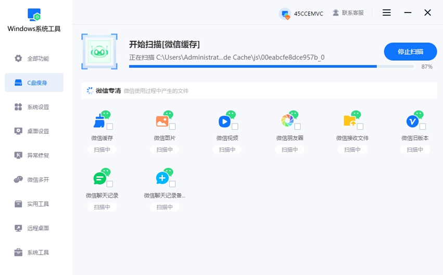The height and width of the screenshot is (275, 443).
Task: Tick the 微信朋友圈 checkbox
Action: [x=297, y=127]
